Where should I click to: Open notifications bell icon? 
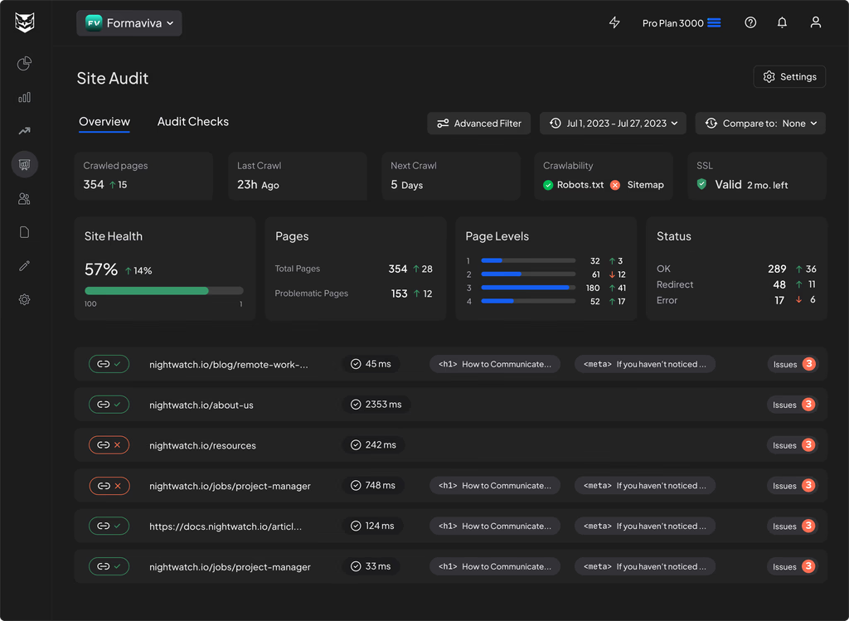point(783,22)
